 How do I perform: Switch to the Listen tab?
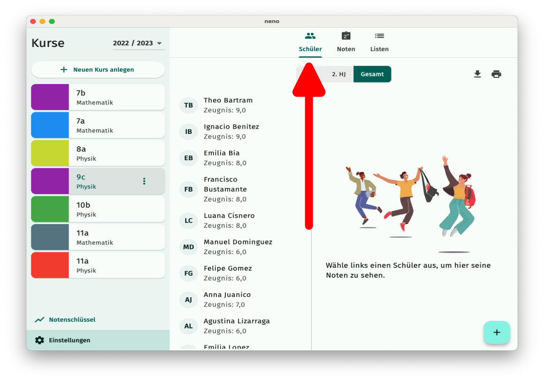(379, 42)
